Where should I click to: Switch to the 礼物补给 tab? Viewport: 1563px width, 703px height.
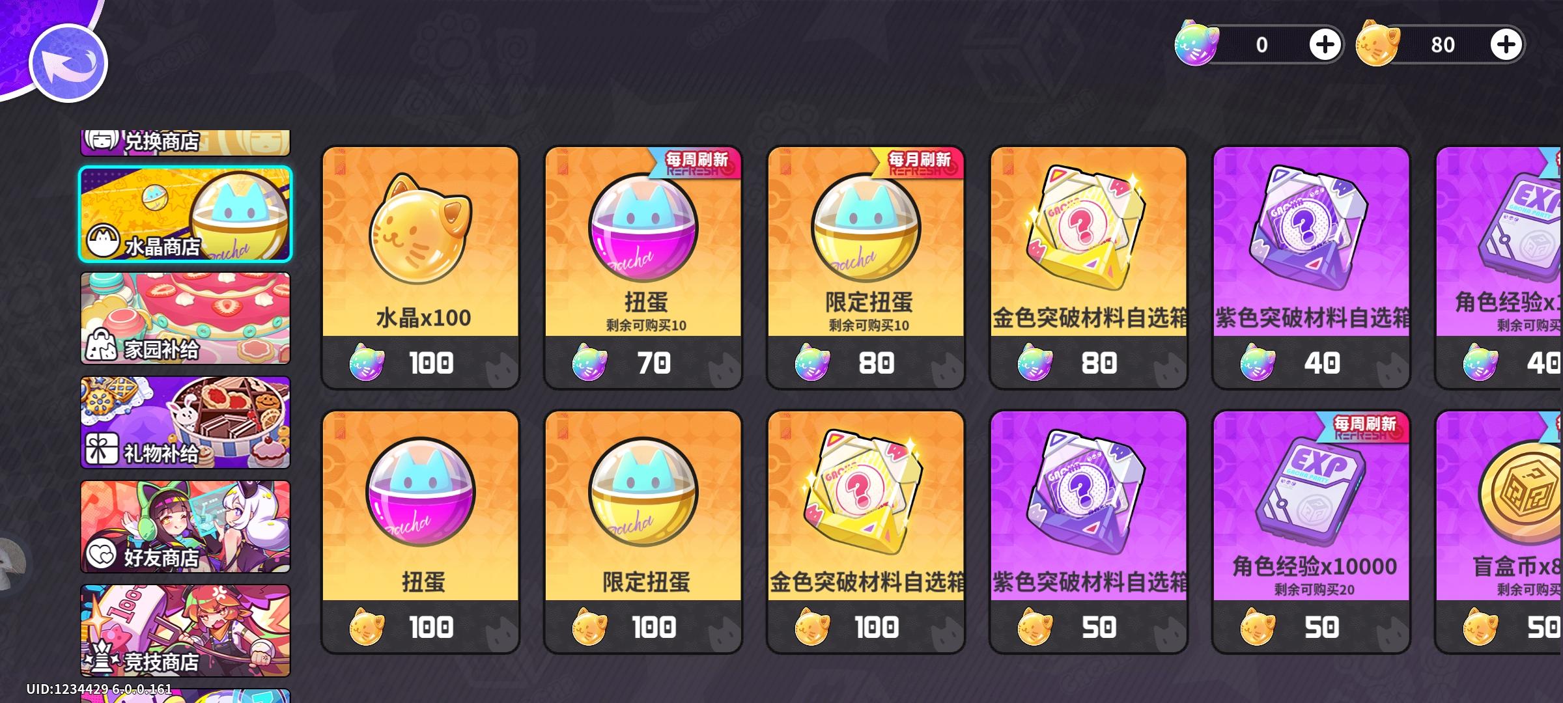click(186, 422)
